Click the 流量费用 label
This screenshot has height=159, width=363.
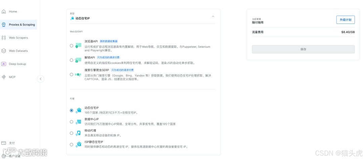tap(258, 32)
